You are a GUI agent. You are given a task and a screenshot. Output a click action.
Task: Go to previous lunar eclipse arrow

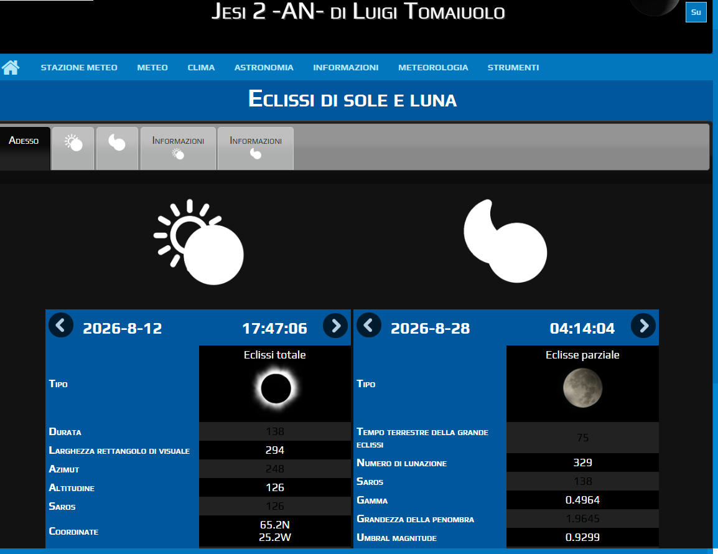[369, 326]
